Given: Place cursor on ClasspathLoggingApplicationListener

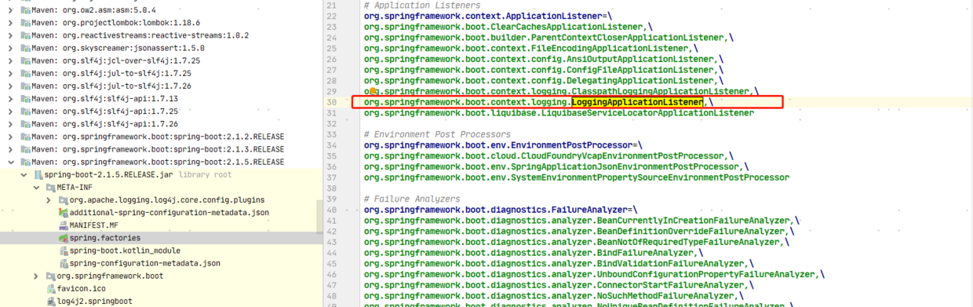Looking at the screenshot, I should click(661, 92).
